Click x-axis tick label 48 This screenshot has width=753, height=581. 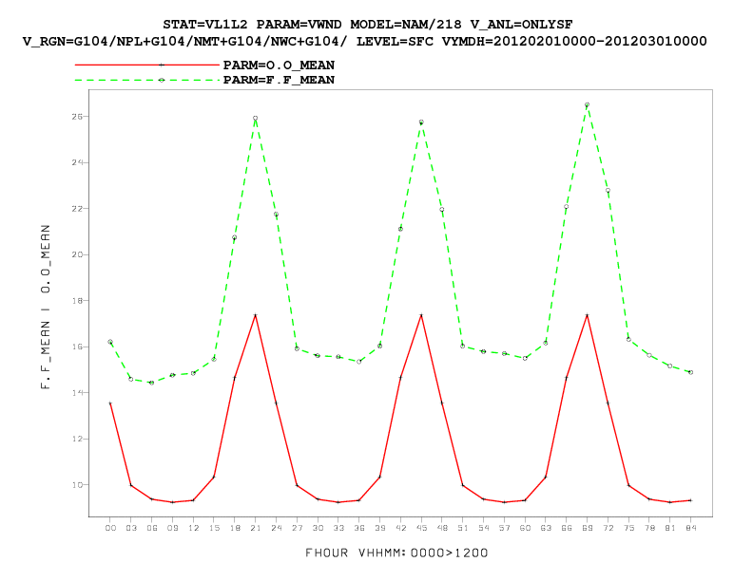click(442, 528)
